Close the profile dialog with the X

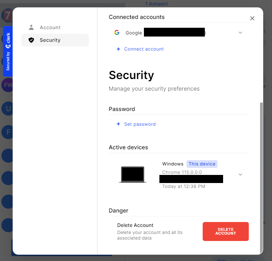click(x=252, y=18)
